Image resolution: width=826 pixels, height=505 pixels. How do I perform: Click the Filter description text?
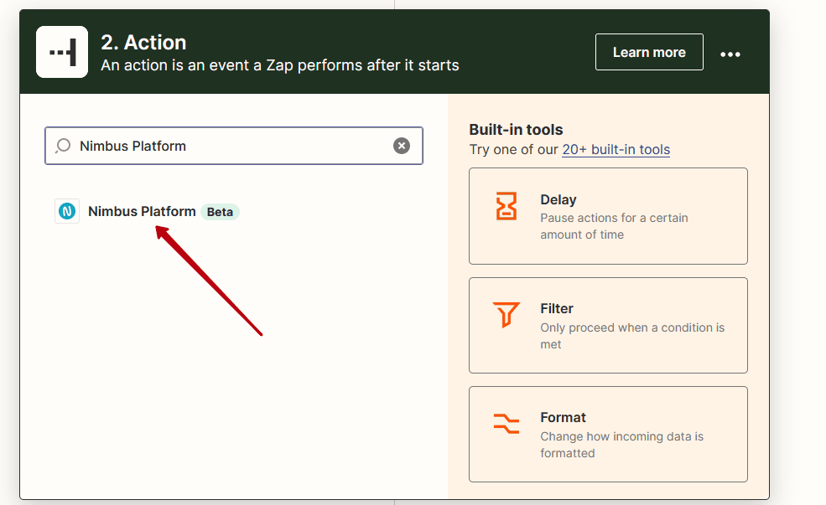click(x=632, y=336)
